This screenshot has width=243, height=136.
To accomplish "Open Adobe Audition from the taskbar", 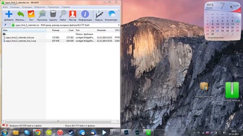I will pyautogui.click(x=137, y=133).
